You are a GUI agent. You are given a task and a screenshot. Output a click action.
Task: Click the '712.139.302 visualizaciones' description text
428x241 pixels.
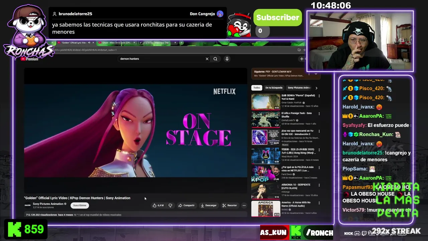tap(42, 215)
